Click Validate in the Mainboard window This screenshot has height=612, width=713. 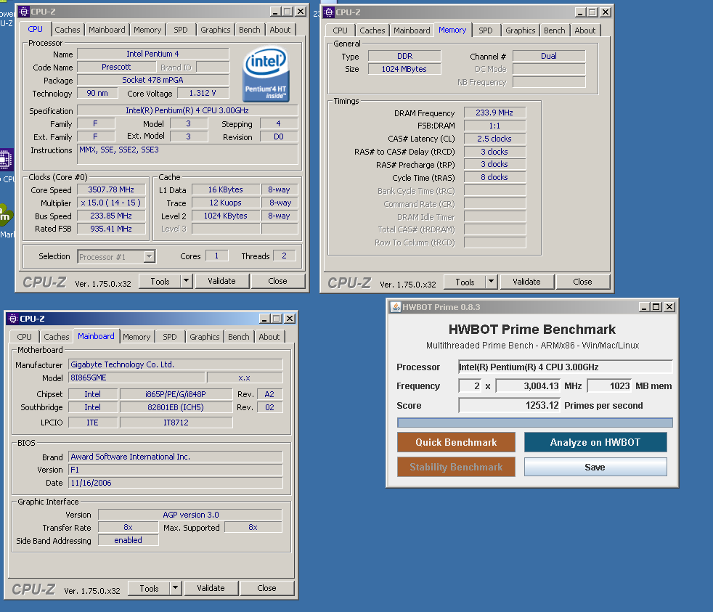[x=211, y=588]
